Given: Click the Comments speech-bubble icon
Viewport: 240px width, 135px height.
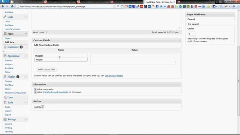Looking at the screenshot, I should point(5,47).
